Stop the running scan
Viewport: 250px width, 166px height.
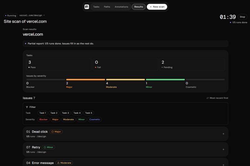tap(242, 17)
